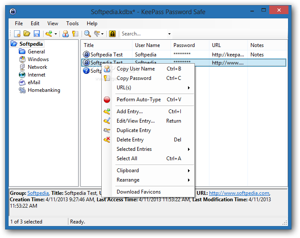Choose Copy Password from context menu

point(149,78)
